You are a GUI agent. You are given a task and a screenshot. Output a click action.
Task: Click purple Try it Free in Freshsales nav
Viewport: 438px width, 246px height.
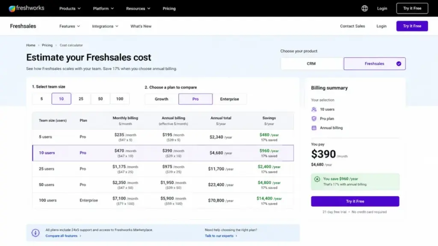tap(412, 26)
